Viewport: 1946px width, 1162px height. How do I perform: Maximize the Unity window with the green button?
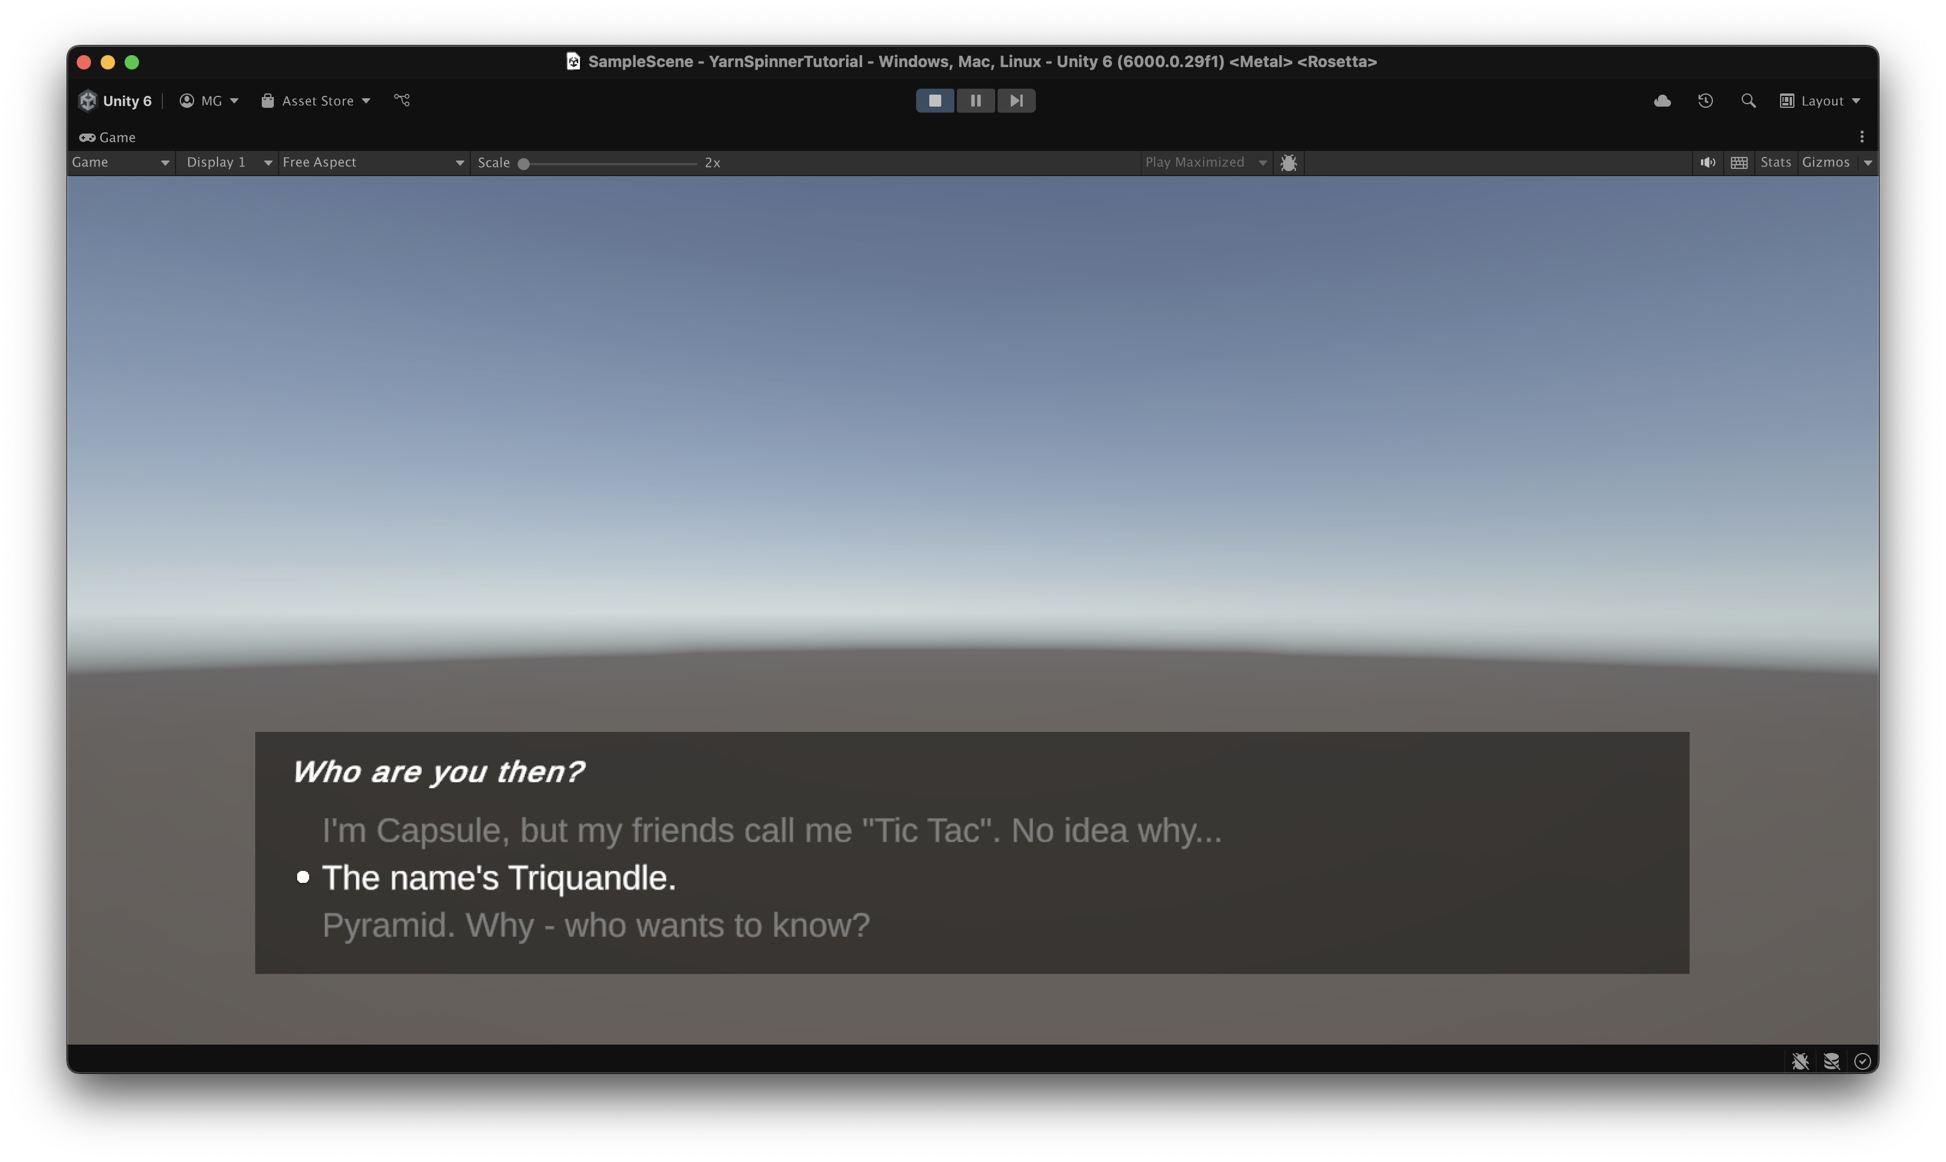pos(132,62)
